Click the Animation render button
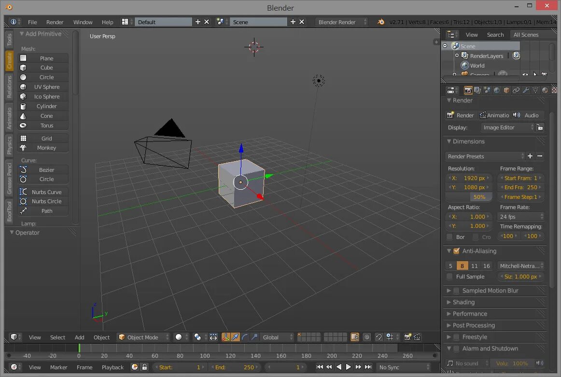The width and height of the screenshot is (561, 377). [494, 115]
